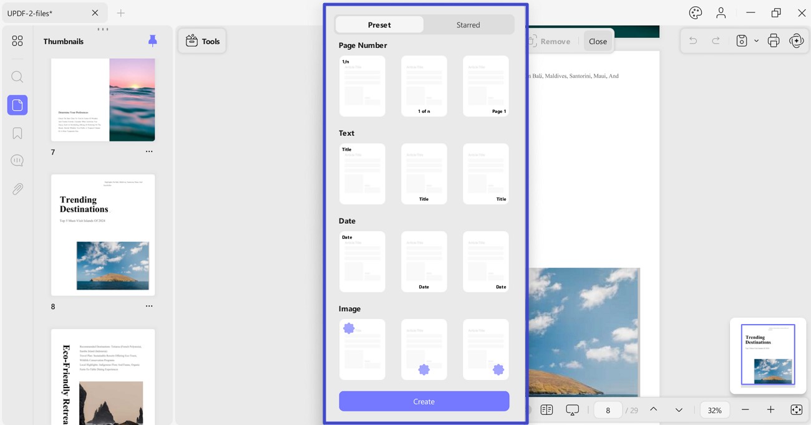Viewport: 811px width, 425px height.
Task: Choose top-left Image preset
Action: [x=362, y=350]
